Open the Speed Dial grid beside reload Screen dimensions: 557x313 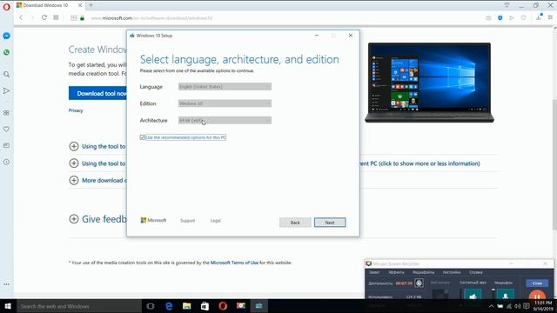(56, 17)
